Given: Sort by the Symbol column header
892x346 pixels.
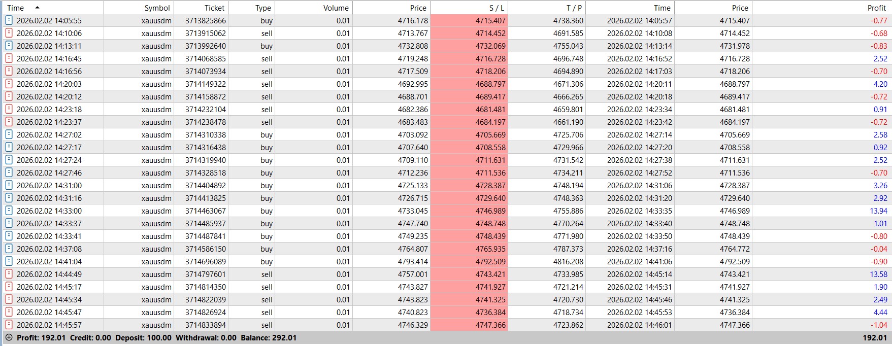Looking at the screenshot, I should [x=157, y=8].
